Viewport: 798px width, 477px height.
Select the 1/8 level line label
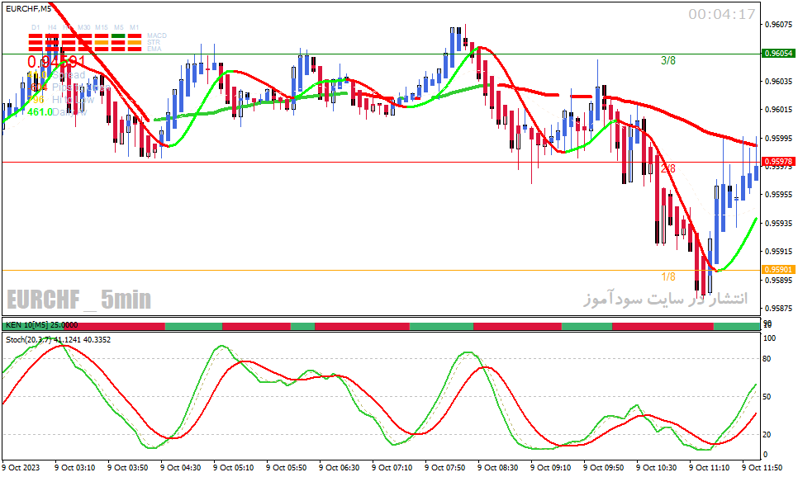coord(668,276)
